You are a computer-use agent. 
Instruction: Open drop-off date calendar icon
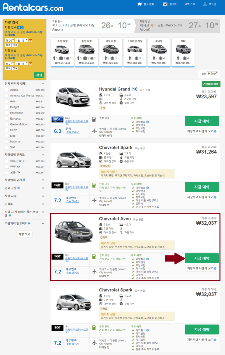pyautogui.click(x=30, y=64)
